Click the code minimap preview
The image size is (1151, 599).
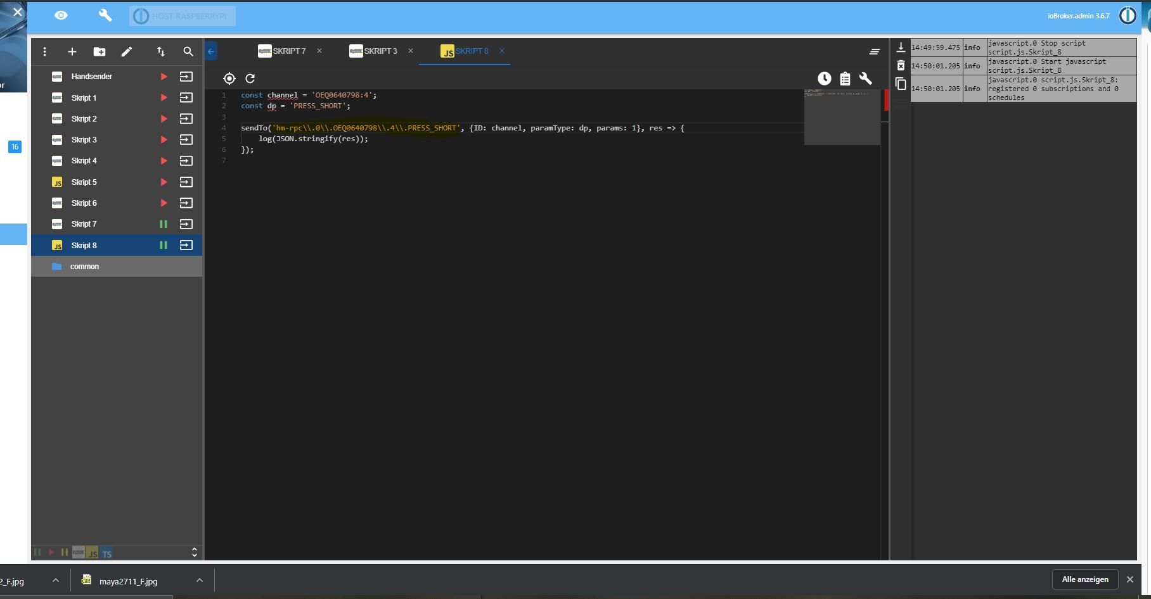pyautogui.click(x=842, y=117)
